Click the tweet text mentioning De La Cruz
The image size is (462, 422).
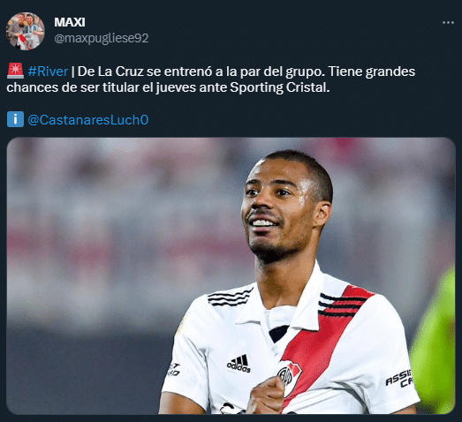(x=211, y=79)
